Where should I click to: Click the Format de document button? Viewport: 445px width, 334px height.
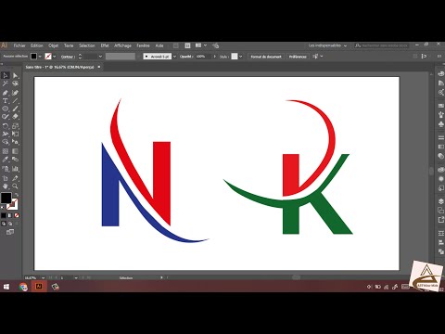(266, 57)
